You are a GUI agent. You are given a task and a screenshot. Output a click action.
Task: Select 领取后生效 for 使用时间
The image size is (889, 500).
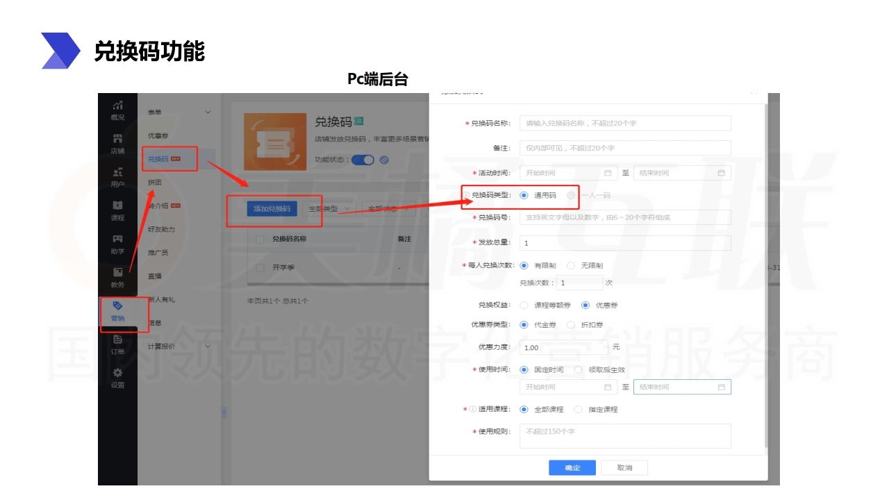coord(578,369)
